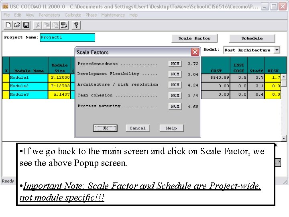Open the Maintenance menu
The image size is (289, 217).
click(x=113, y=15)
